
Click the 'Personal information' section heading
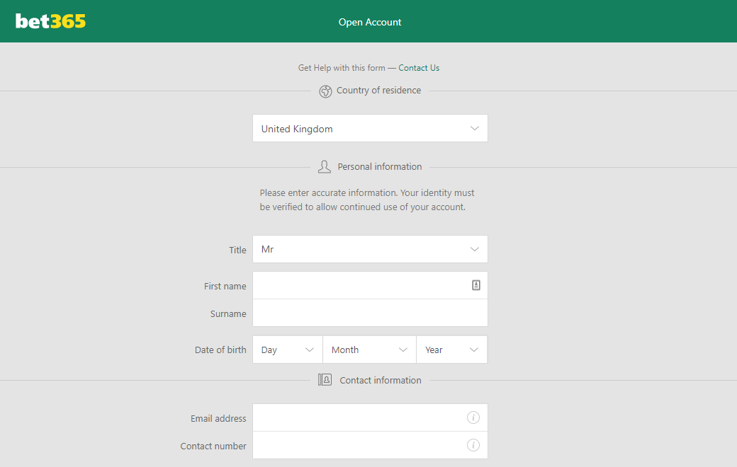(380, 166)
